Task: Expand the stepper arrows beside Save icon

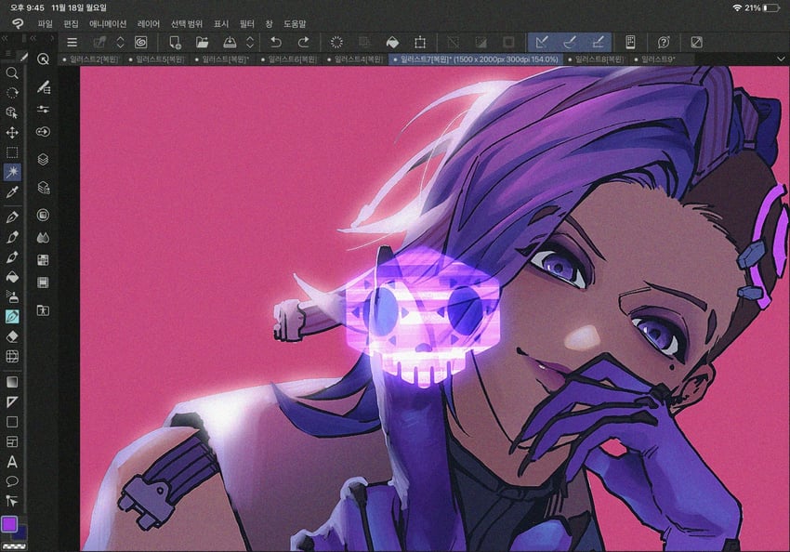Action: click(x=250, y=43)
